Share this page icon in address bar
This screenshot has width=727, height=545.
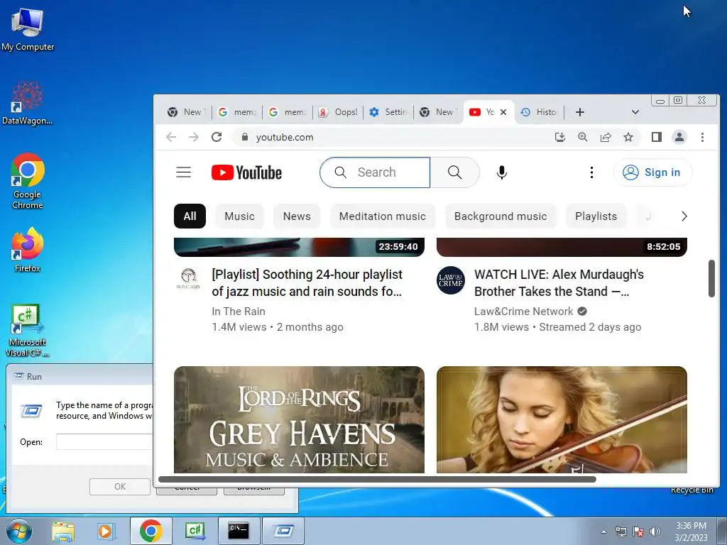606,137
